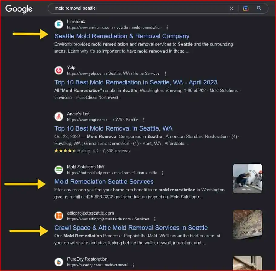Open 'Seattle Mold Remediation & Removal Company' link
276x271 pixels.
click(122, 36)
